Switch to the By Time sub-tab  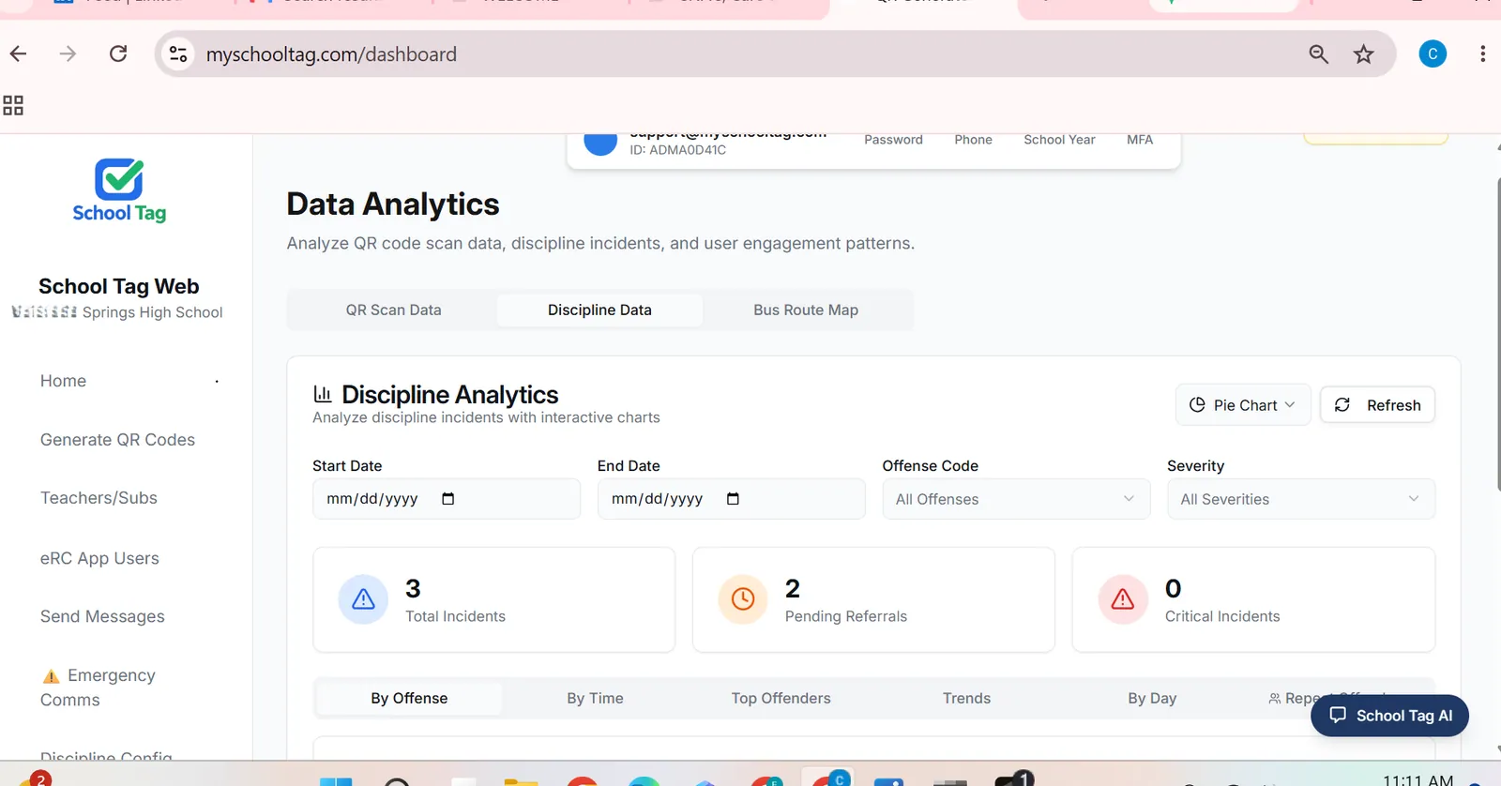(x=595, y=699)
